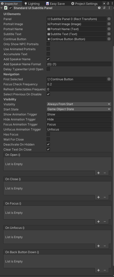The height and width of the screenshot is (277, 114).
Task: Open the Start State dropdown
Action: [79, 109]
